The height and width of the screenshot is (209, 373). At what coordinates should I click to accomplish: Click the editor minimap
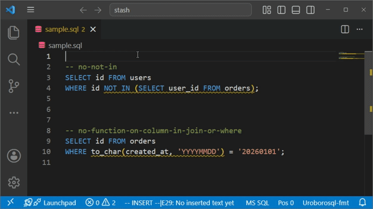(x=351, y=56)
